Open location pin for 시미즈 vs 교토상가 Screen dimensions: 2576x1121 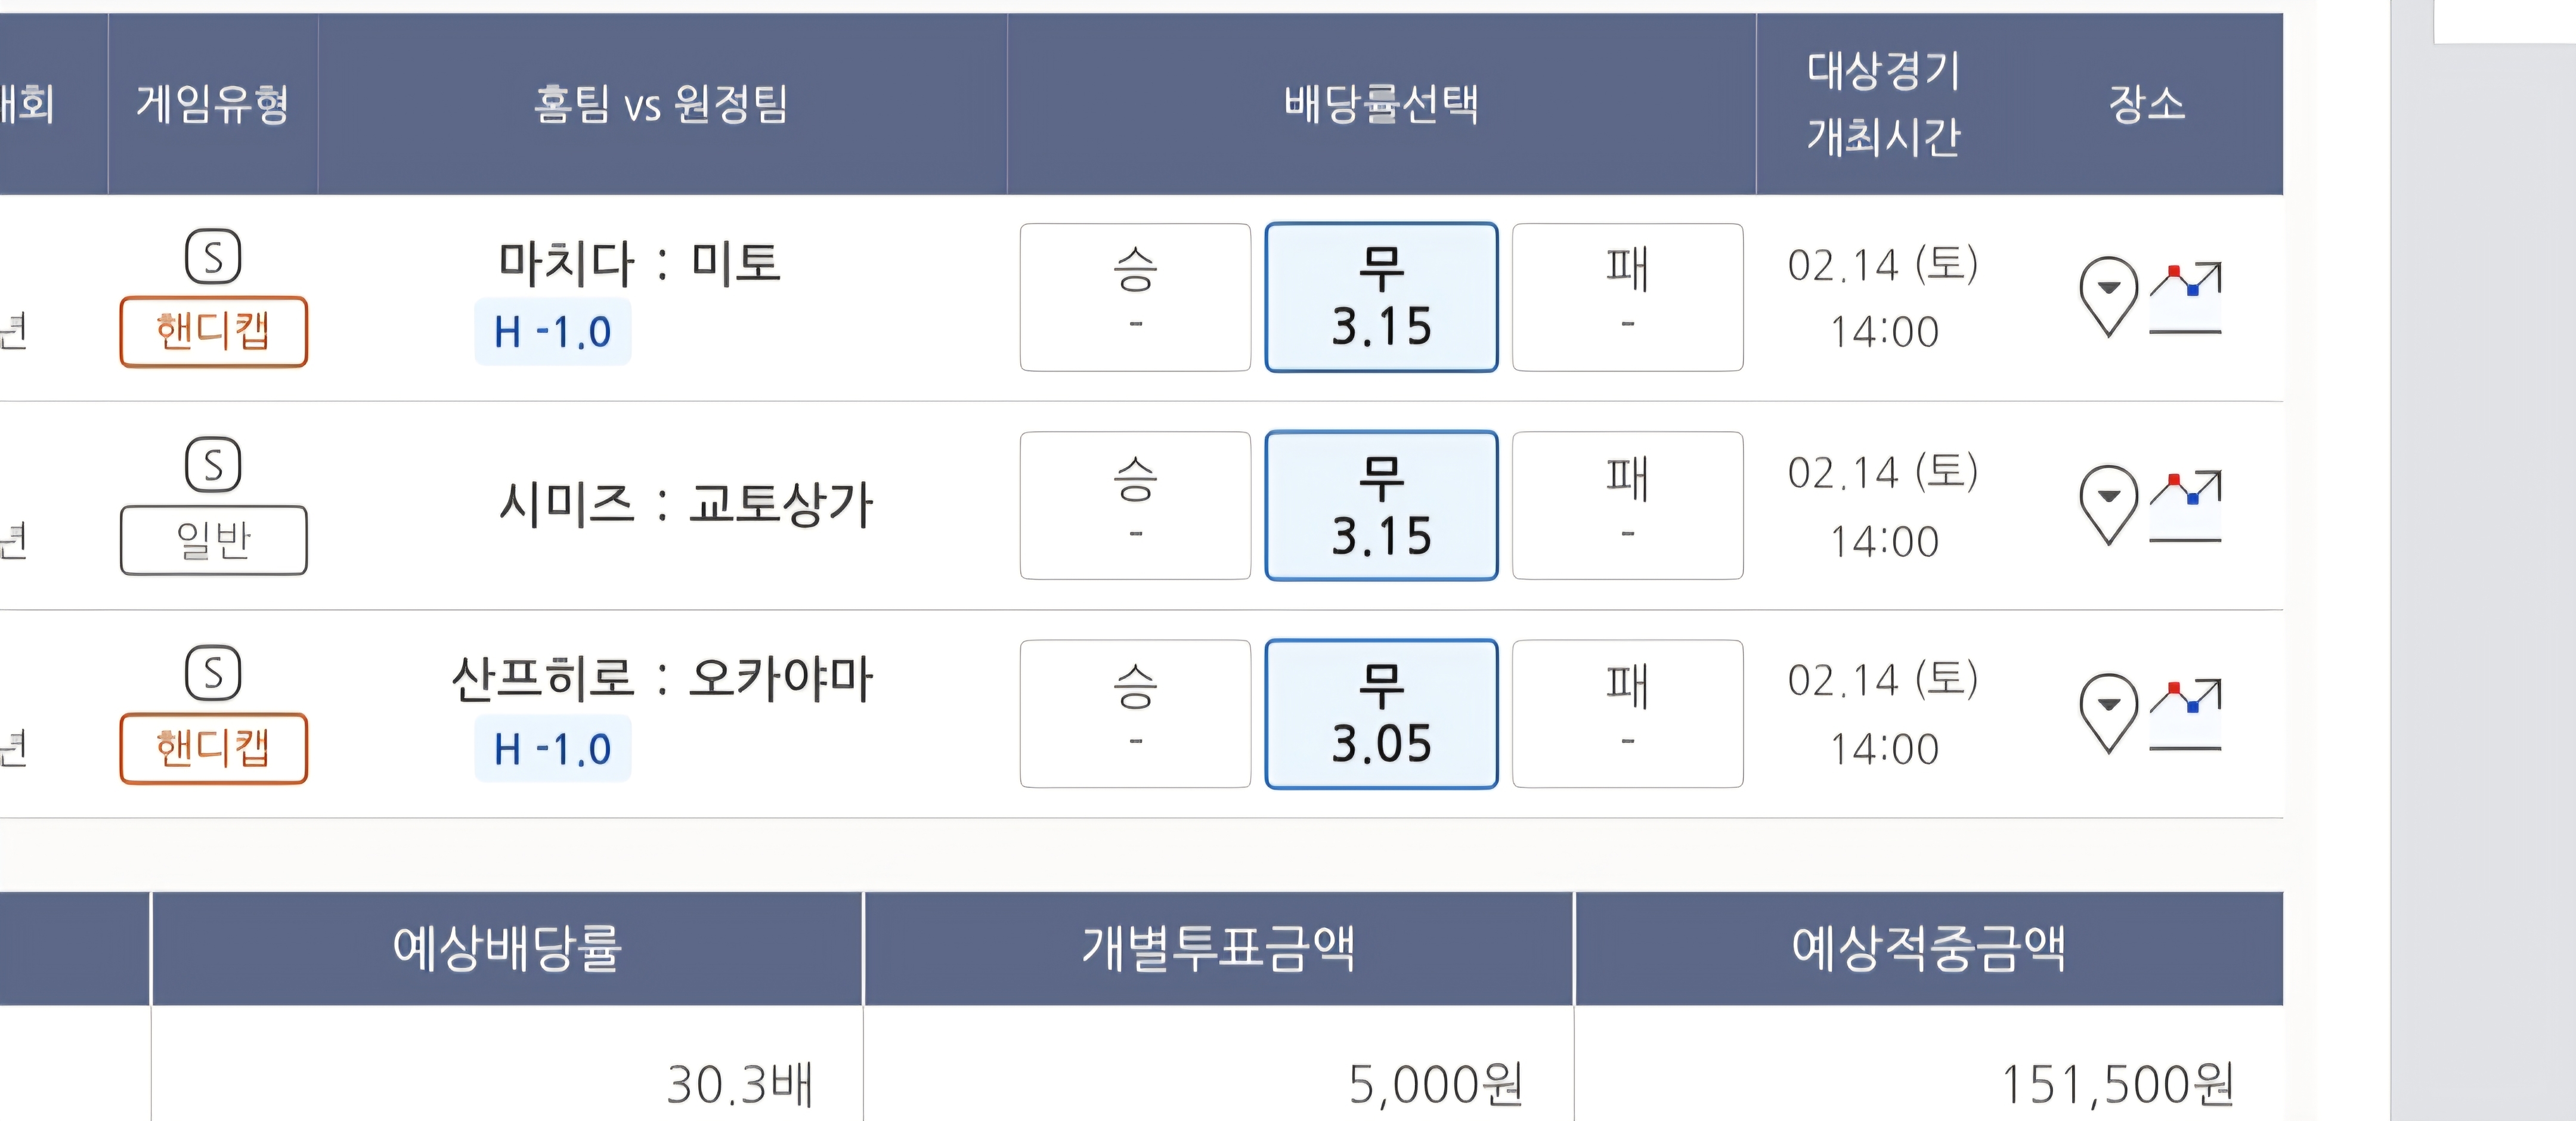click(x=2108, y=503)
